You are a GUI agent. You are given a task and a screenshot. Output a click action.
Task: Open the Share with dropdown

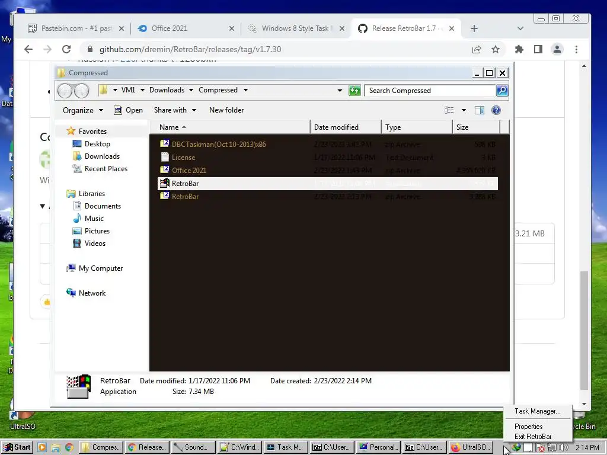[x=175, y=110]
